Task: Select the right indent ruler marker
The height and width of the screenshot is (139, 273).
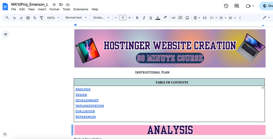Action: [x=263, y=26]
